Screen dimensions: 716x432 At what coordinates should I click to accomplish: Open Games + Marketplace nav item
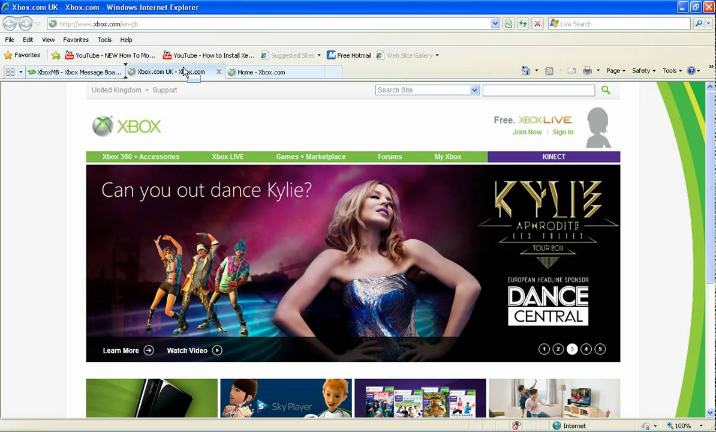(311, 157)
